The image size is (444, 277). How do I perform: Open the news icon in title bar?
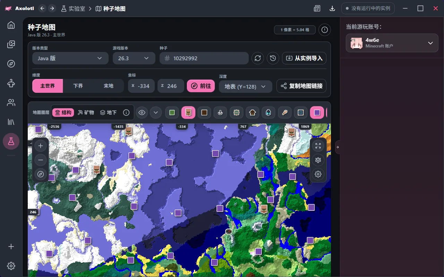(317, 8)
